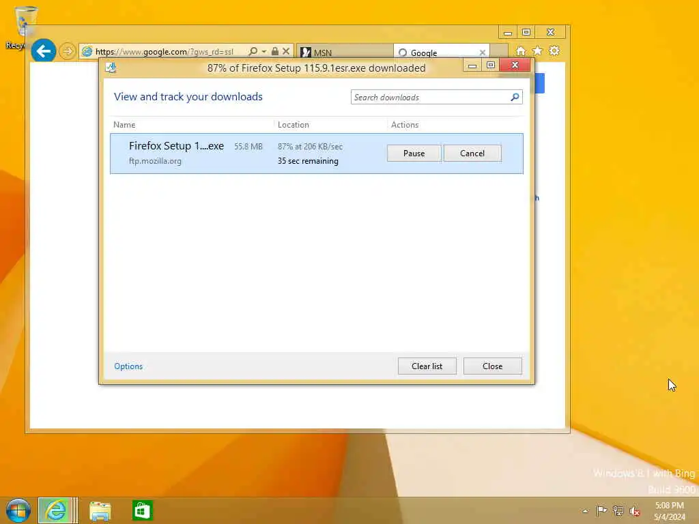
Task: Click the downloads window title icon
Action: click(111, 68)
